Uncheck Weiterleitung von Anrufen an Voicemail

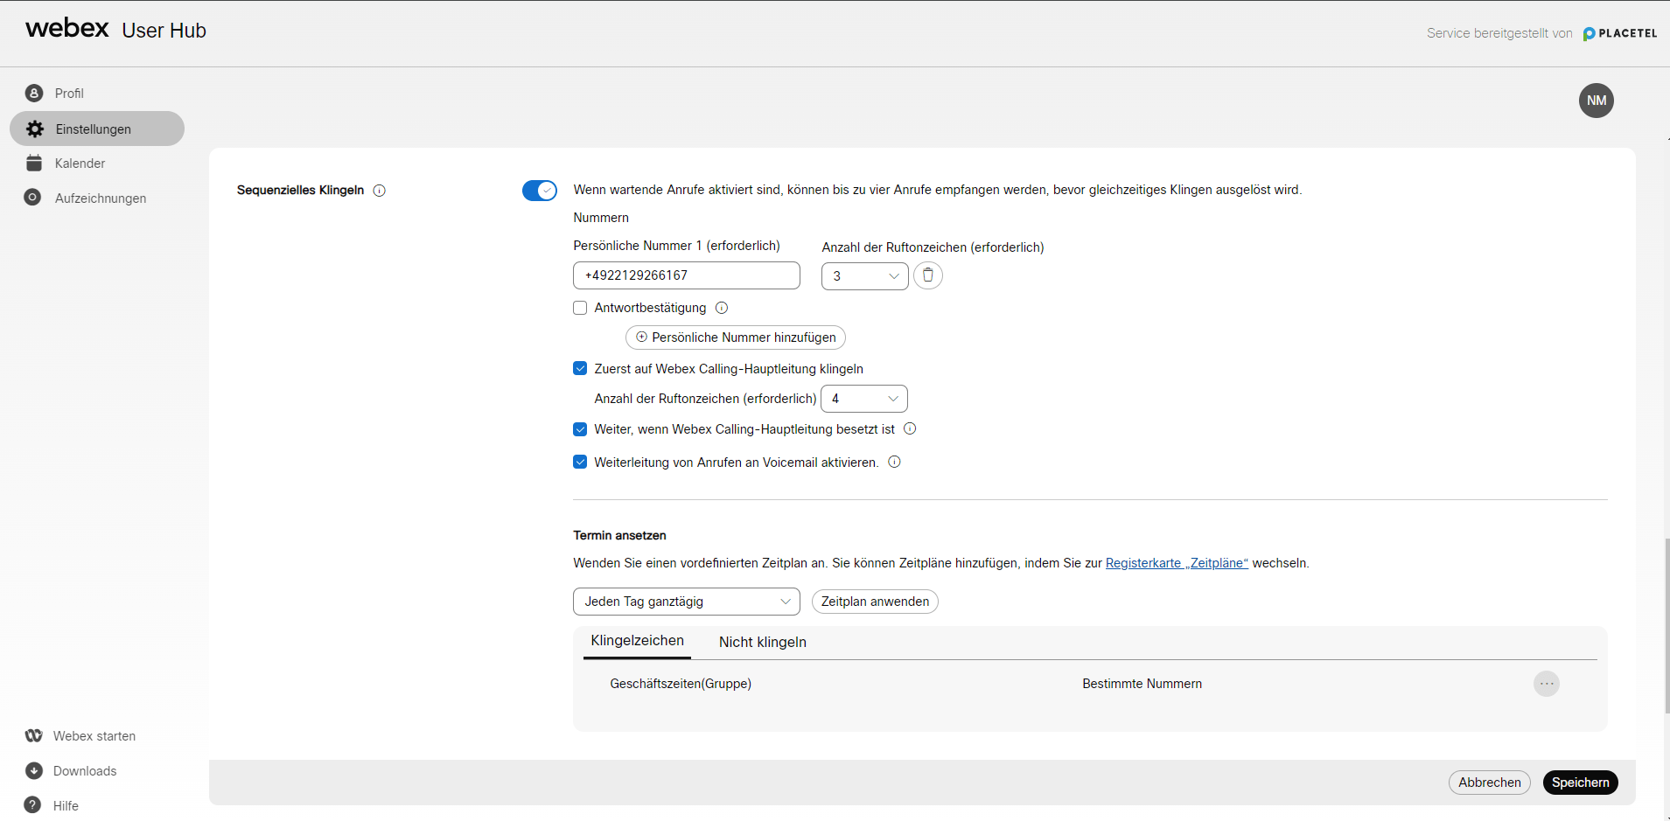[x=580, y=462]
